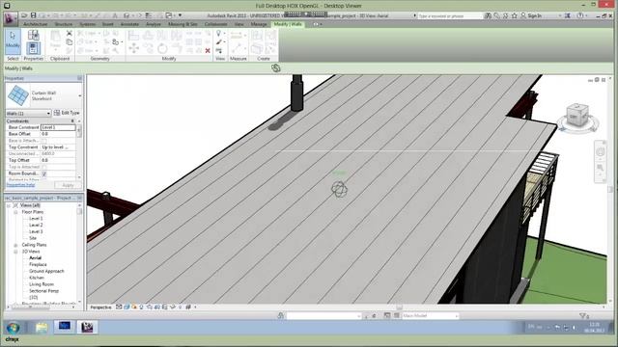Image resolution: width=618 pixels, height=347 pixels.
Task: Click the Copy to clipboard icon
Action: 69,41
